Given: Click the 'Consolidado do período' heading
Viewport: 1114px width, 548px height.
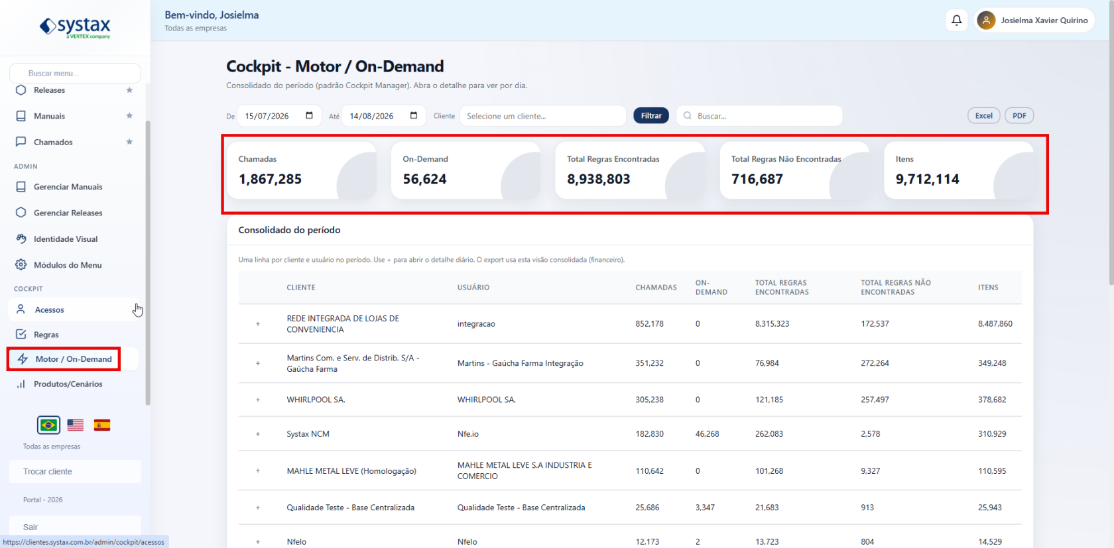Looking at the screenshot, I should tap(290, 230).
